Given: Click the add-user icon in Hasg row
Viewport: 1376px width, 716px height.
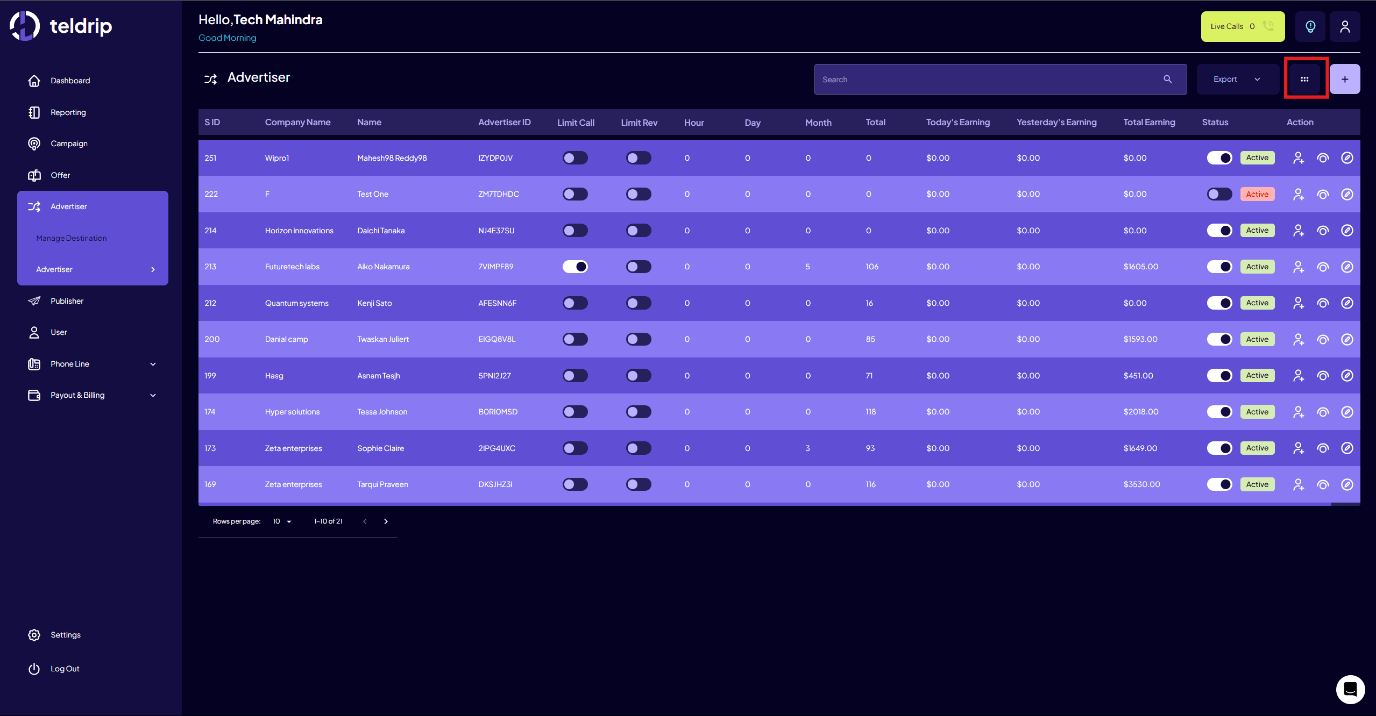Looking at the screenshot, I should [x=1299, y=375].
